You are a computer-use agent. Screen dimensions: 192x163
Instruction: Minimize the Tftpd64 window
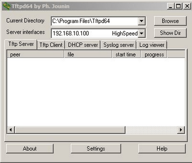[x=171, y=6]
